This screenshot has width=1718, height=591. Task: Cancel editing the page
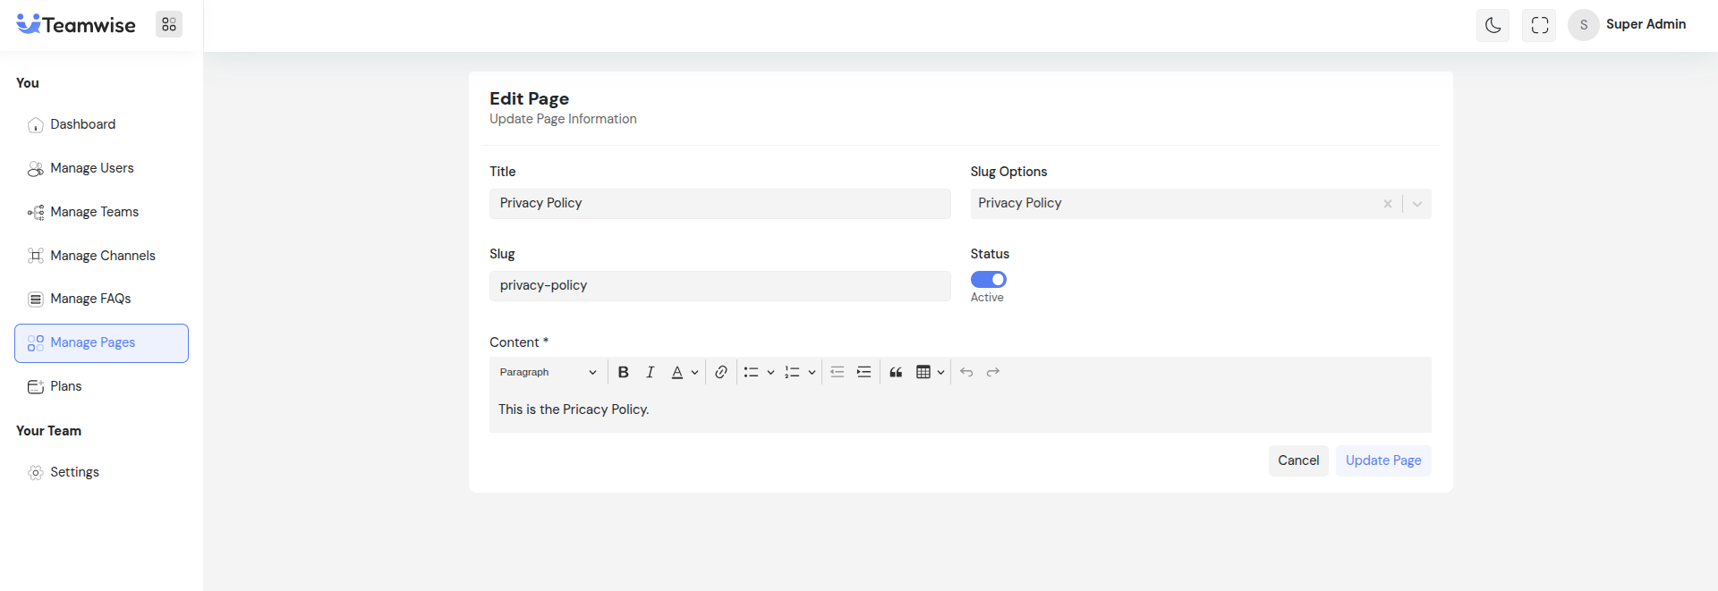(1298, 460)
